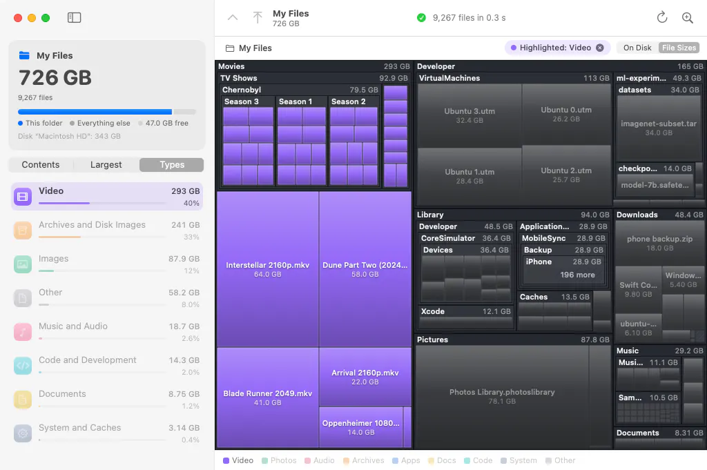Select the Video row showing 293 GB
Screen dimensions: 707x470
(107, 197)
